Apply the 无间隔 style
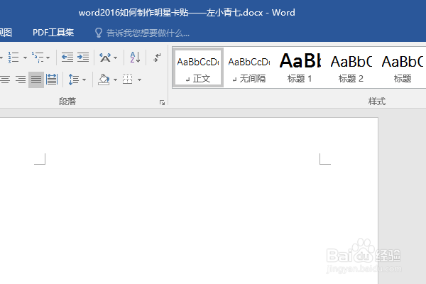The width and height of the screenshot is (426, 284). pos(249,67)
